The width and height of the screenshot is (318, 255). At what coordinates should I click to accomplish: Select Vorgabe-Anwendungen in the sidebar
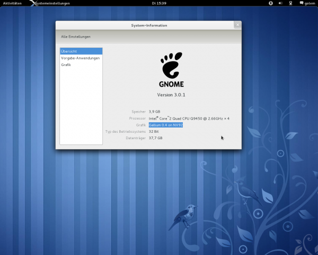pos(81,58)
